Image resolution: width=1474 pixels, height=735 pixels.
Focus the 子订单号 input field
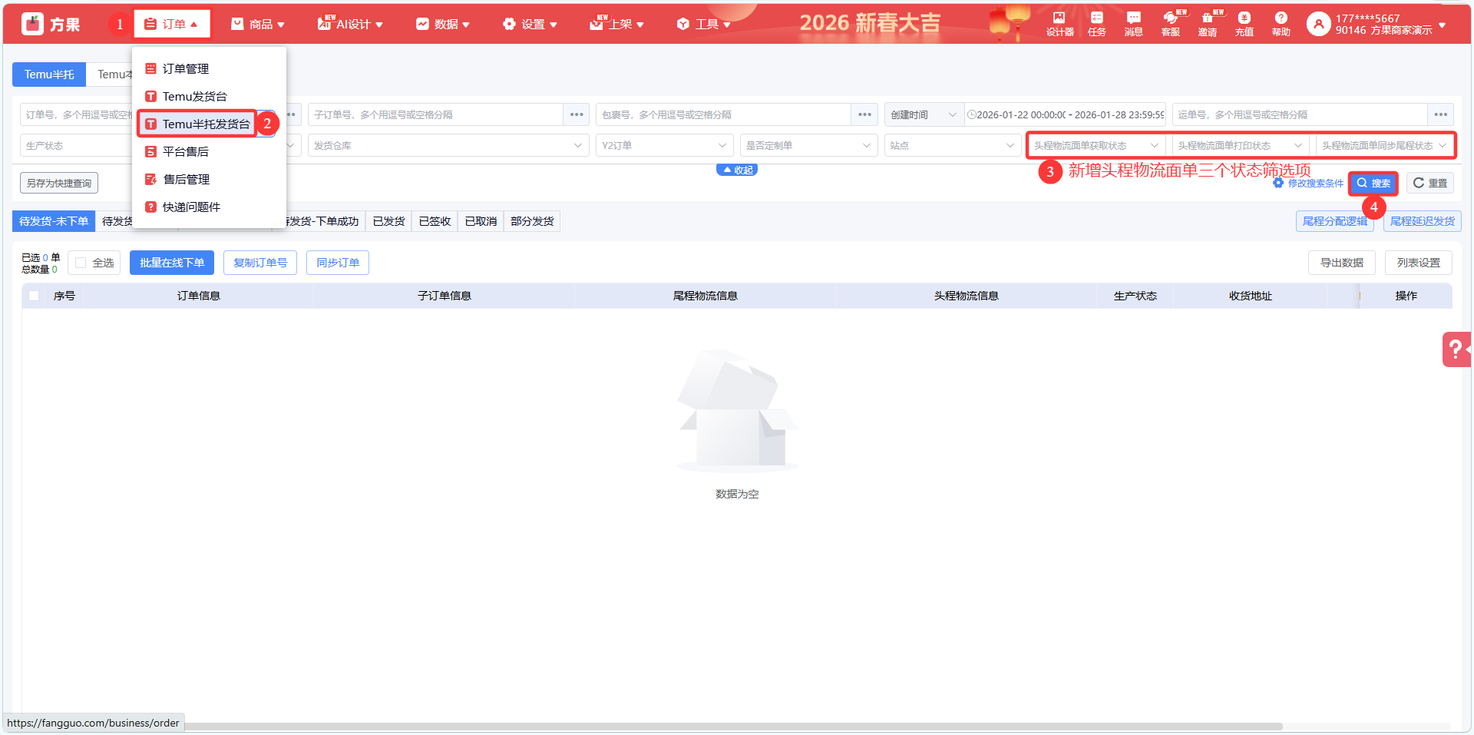click(x=436, y=114)
